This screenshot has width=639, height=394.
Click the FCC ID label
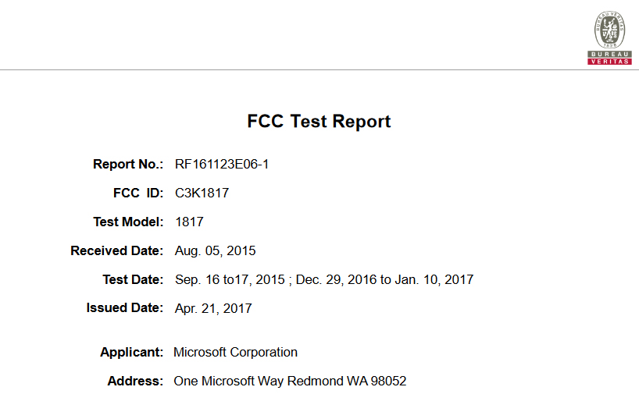138,193
